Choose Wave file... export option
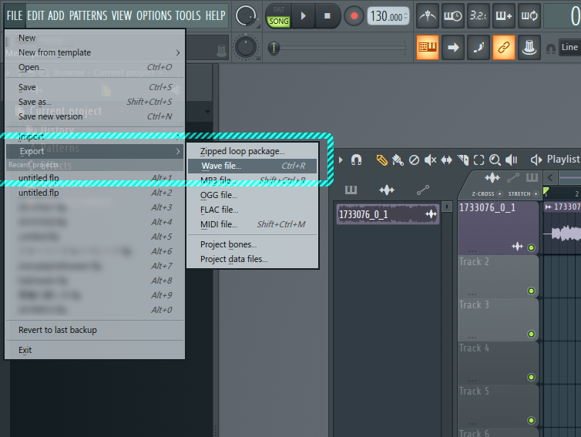This screenshot has height=437, width=581. pos(252,166)
